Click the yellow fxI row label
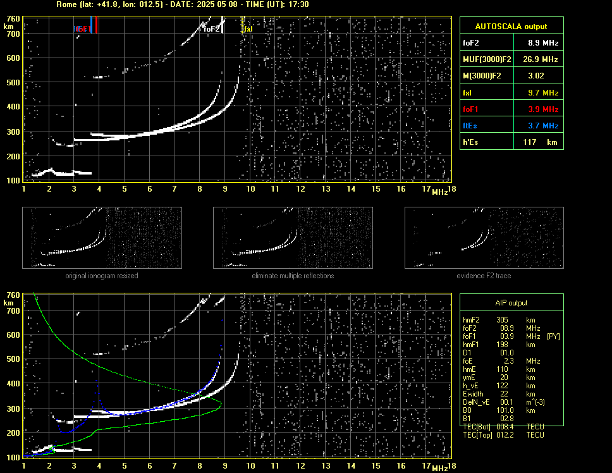612x473 pixels. tap(467, 93)
